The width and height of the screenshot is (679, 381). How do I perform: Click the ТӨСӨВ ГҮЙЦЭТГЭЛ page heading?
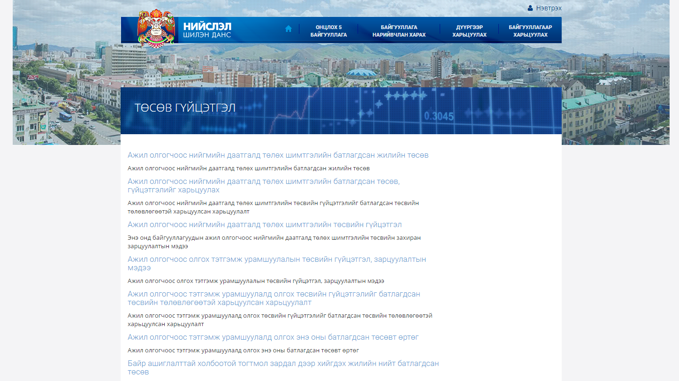[185, 108]
